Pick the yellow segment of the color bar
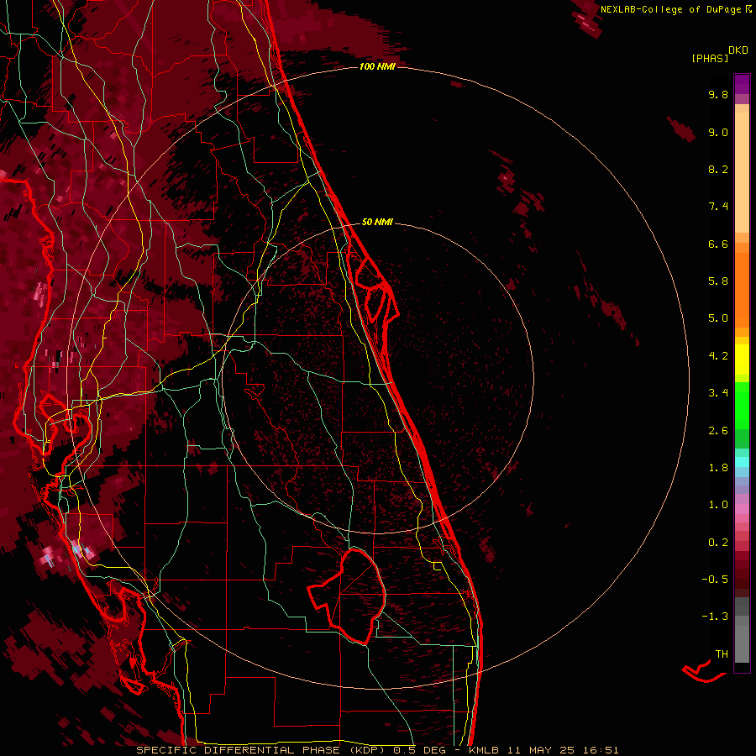756x756 pixels. coord(742,360)
